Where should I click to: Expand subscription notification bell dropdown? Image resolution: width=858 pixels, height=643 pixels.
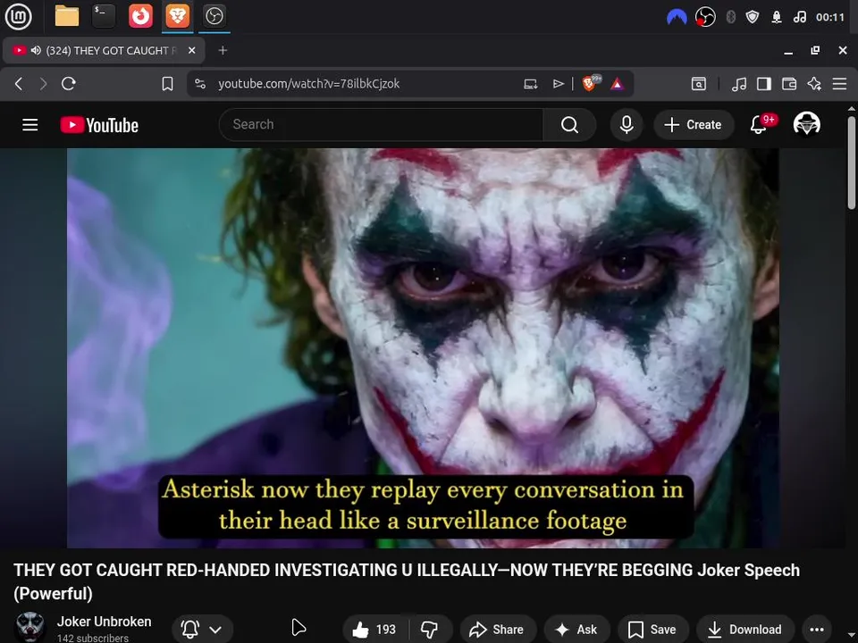click(x=203, y=630)
